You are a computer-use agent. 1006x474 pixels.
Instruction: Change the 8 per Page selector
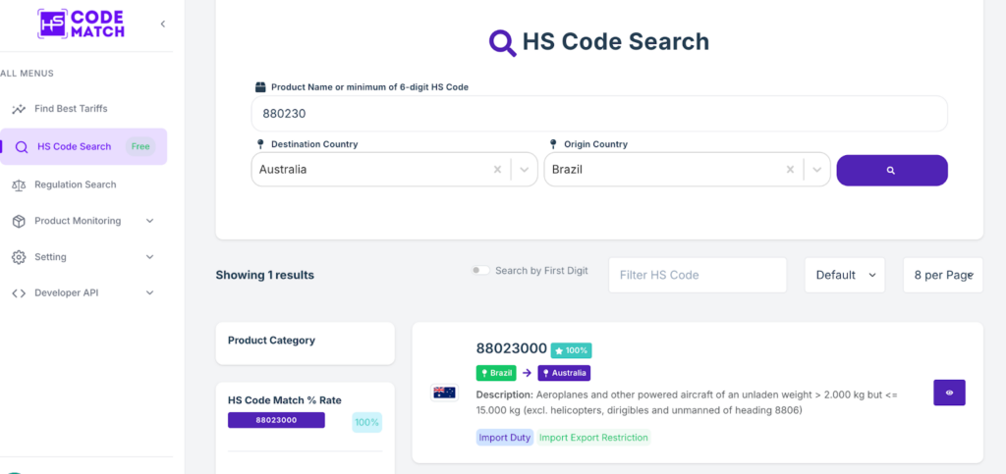(942, 275)
